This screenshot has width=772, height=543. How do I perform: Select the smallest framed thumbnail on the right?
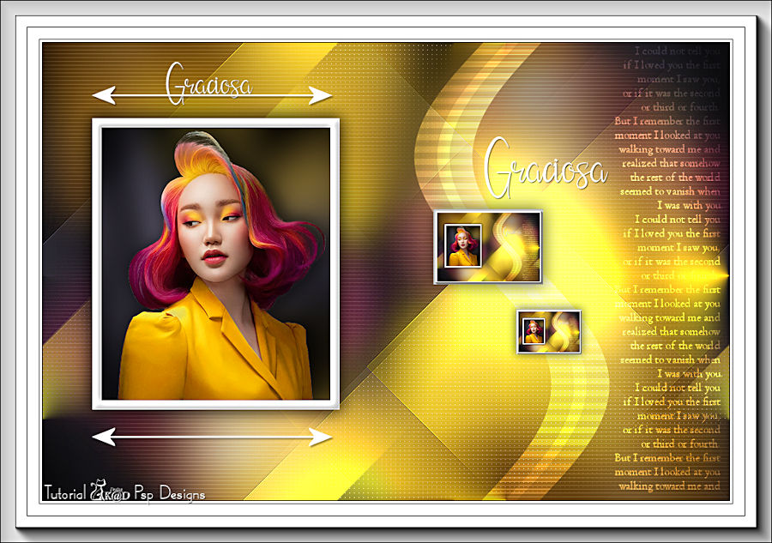coord(549,332)
